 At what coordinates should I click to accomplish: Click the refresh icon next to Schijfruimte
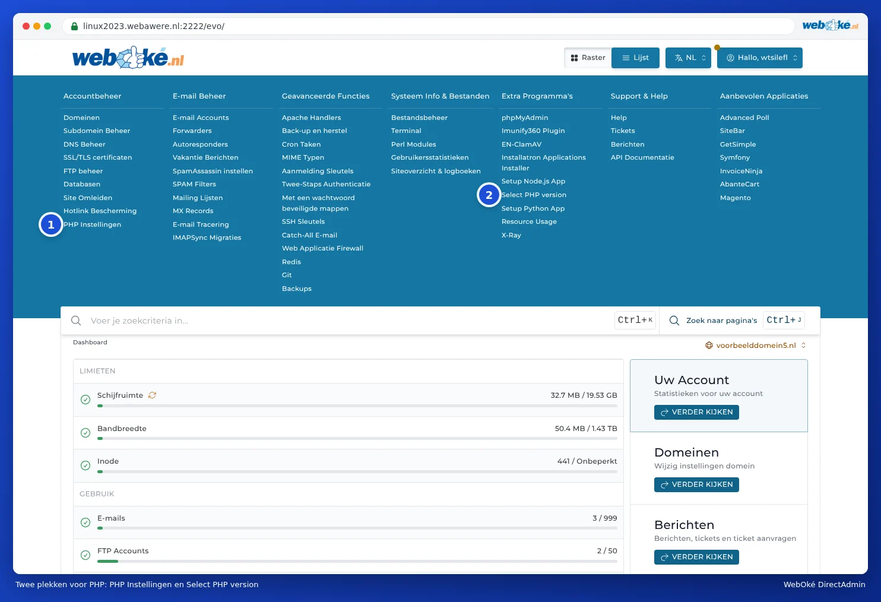click(x=153, y=395)
